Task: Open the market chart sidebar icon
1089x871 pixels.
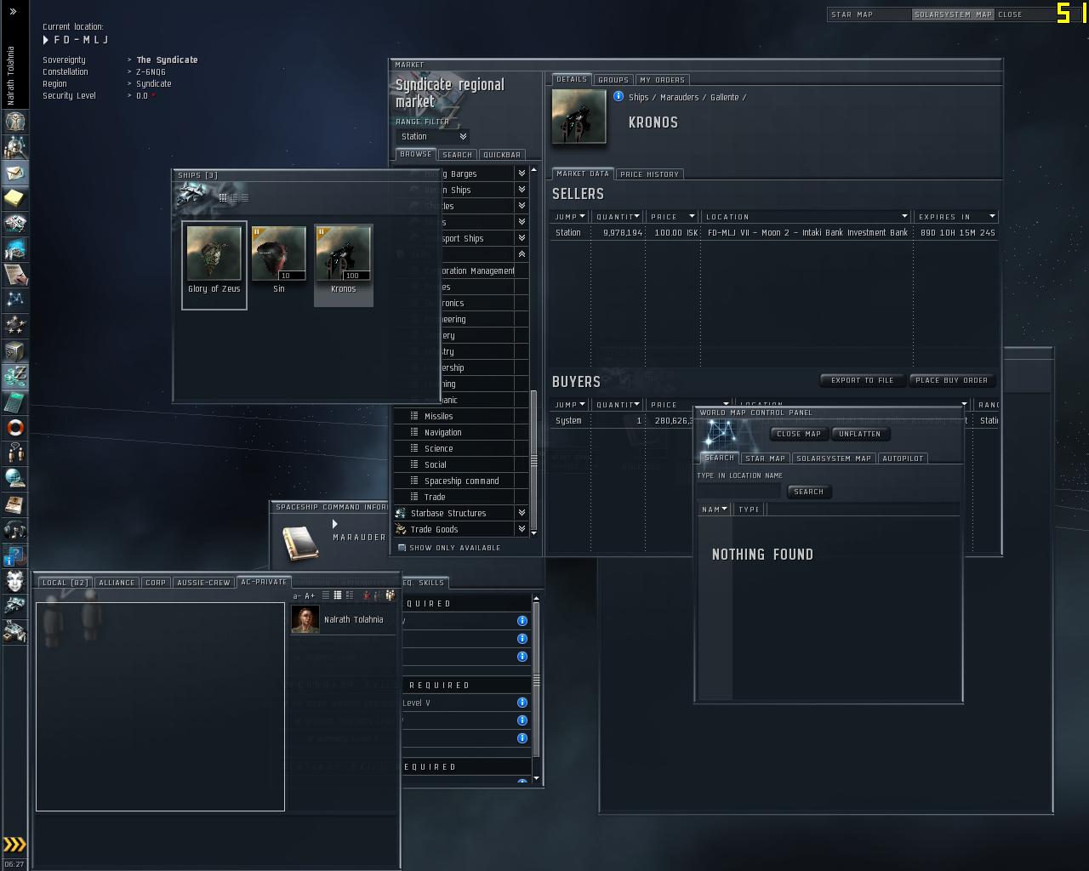Action: [x=15, y=249]
